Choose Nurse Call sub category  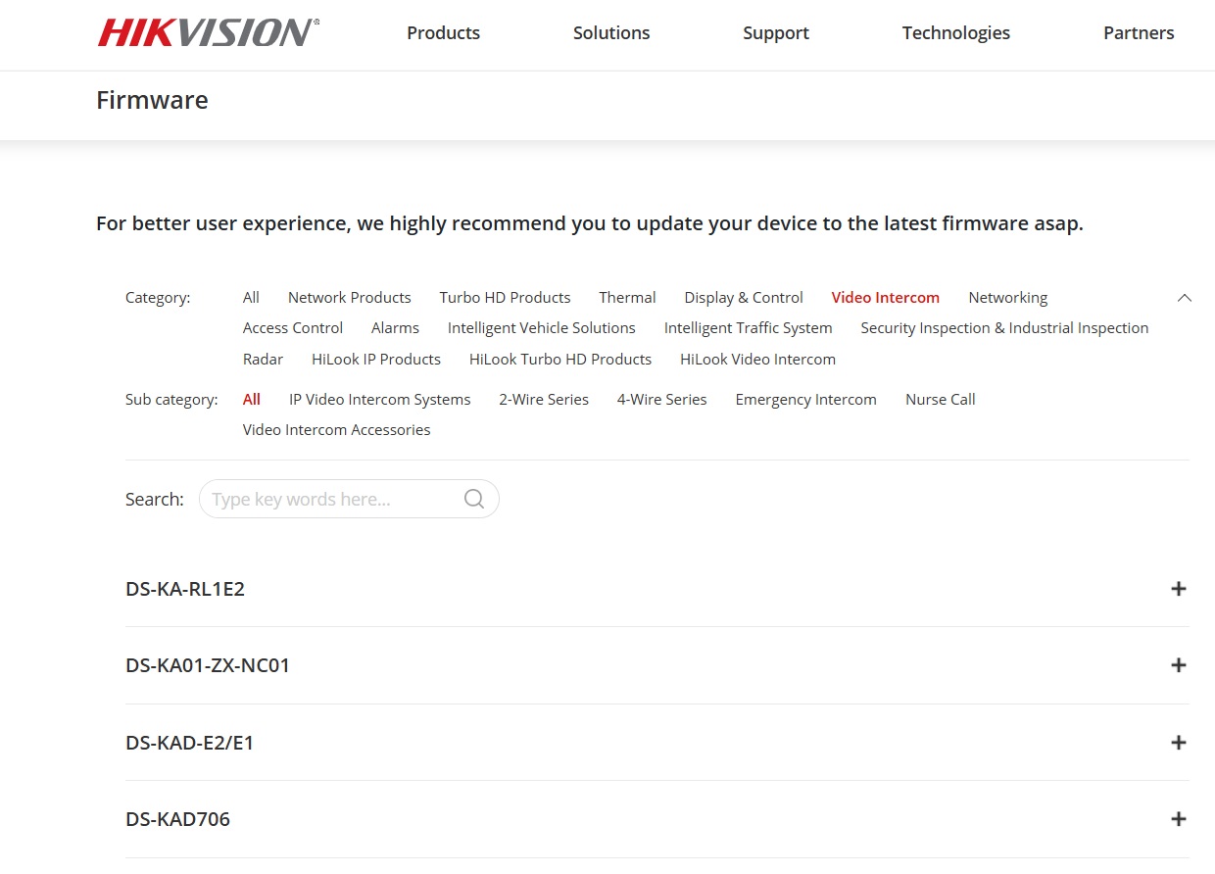(941, 400)
